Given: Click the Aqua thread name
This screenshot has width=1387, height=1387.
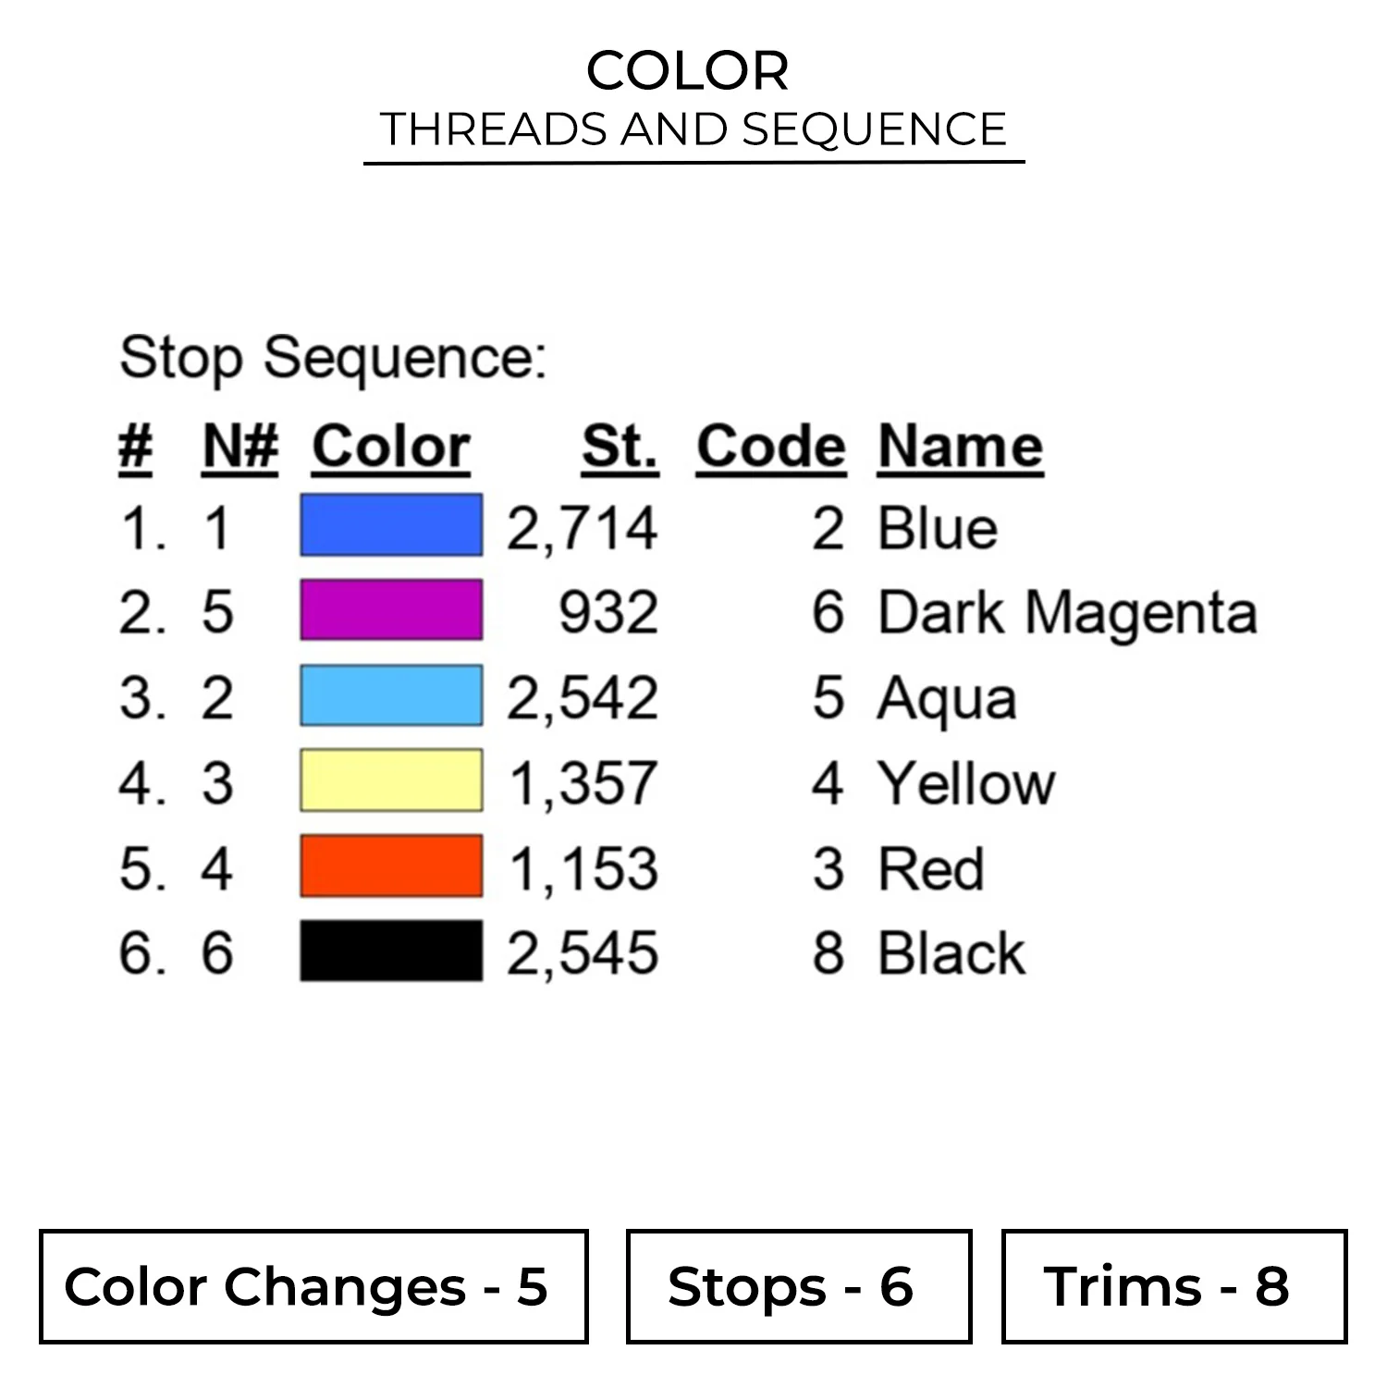Looking at the screenshot, I should pyautogui.click(x=947, y=698).
